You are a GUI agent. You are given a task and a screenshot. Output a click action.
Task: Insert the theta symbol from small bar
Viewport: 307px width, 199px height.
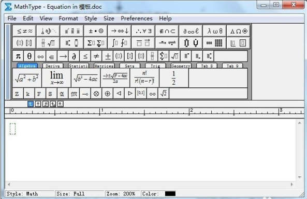pyautogui.click(x=30, y=56)
